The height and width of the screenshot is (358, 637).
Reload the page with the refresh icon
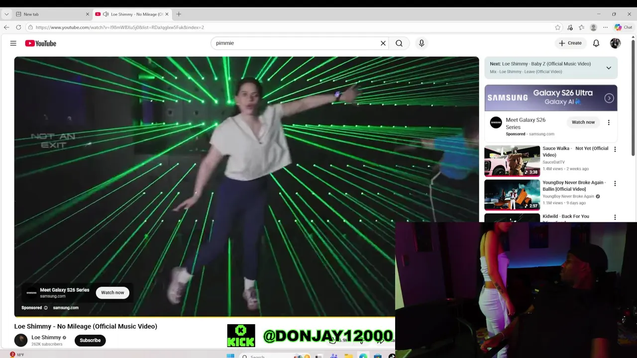[18, 27]
